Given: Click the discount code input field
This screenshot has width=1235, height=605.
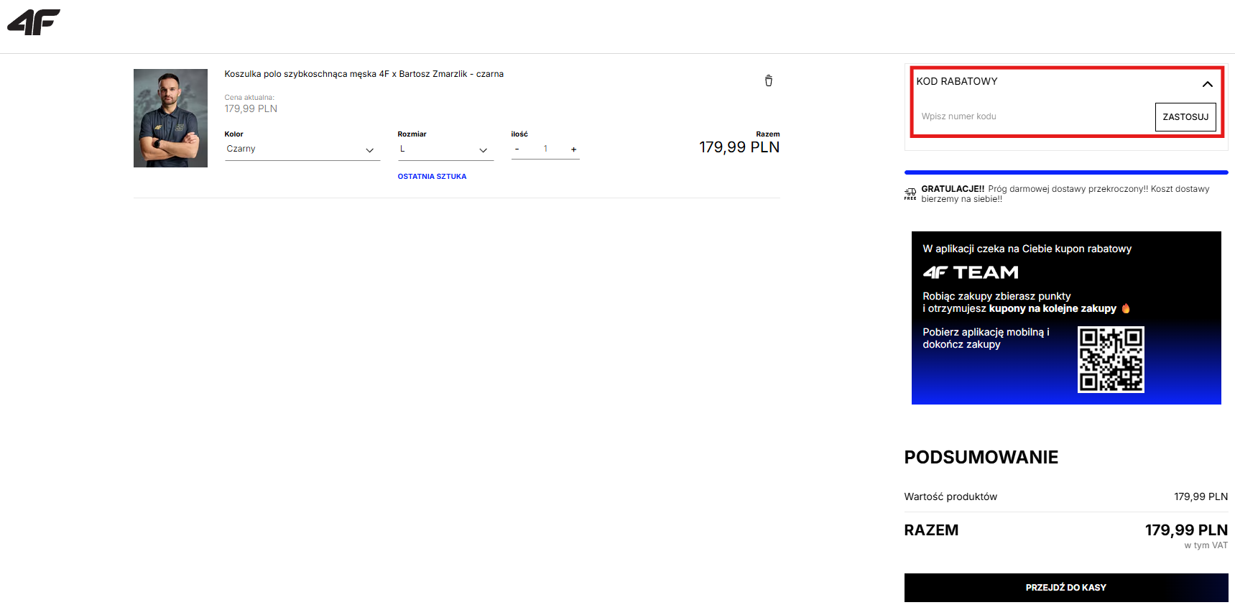Looking at the screenshot, I should [x=1033, y=116].
